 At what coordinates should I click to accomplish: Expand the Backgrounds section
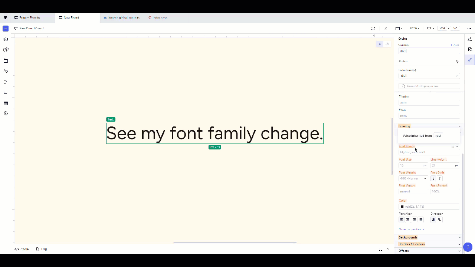(429, 237)
